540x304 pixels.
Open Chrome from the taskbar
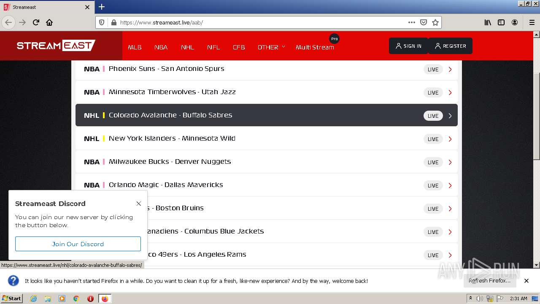(x=76, y=299)
